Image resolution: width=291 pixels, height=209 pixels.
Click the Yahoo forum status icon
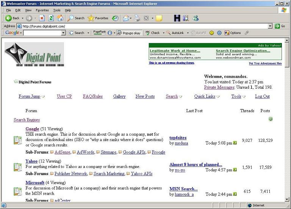[18, 167]
